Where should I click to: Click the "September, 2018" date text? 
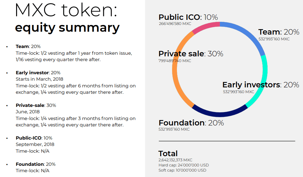coord(35,145)
